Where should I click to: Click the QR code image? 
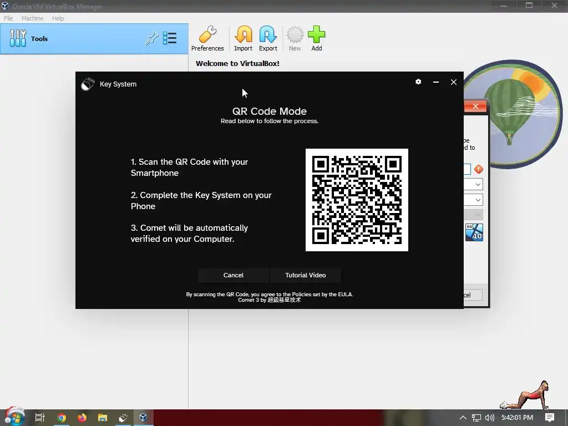(357, 200)
